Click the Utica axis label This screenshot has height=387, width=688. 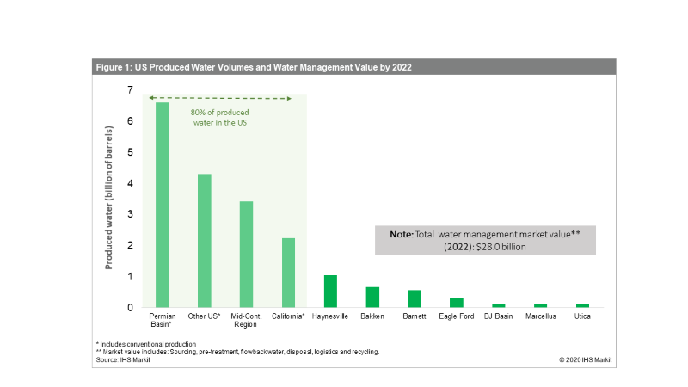[582, 316]
